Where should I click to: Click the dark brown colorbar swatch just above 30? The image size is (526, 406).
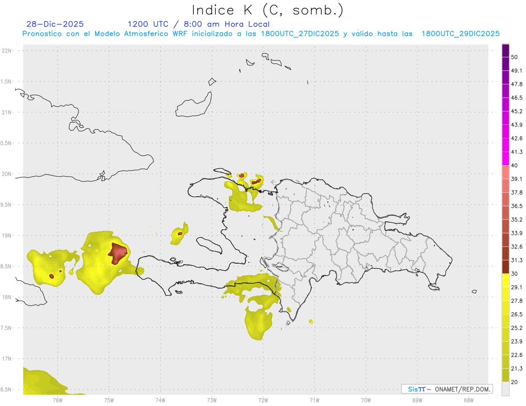click(x=505, y=267)
